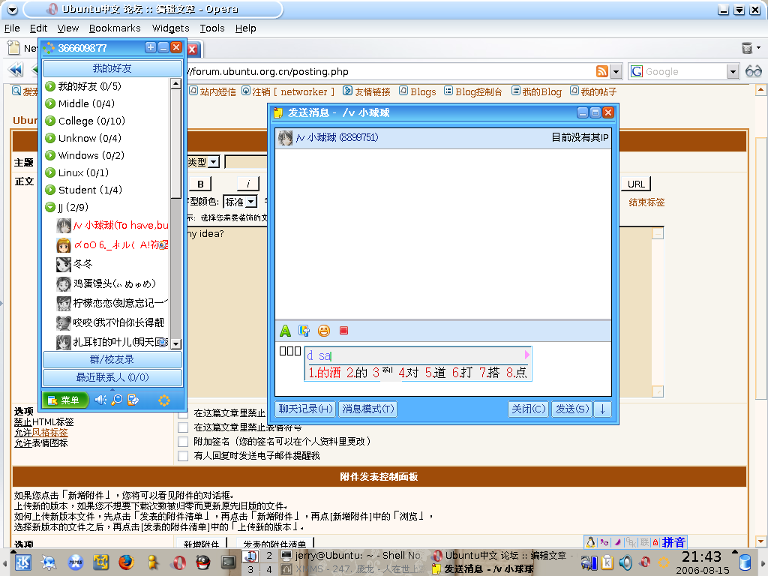Open the volume speaker in the system tray
The height and width of the screenshot is (576, 768).
pos(625,562)
